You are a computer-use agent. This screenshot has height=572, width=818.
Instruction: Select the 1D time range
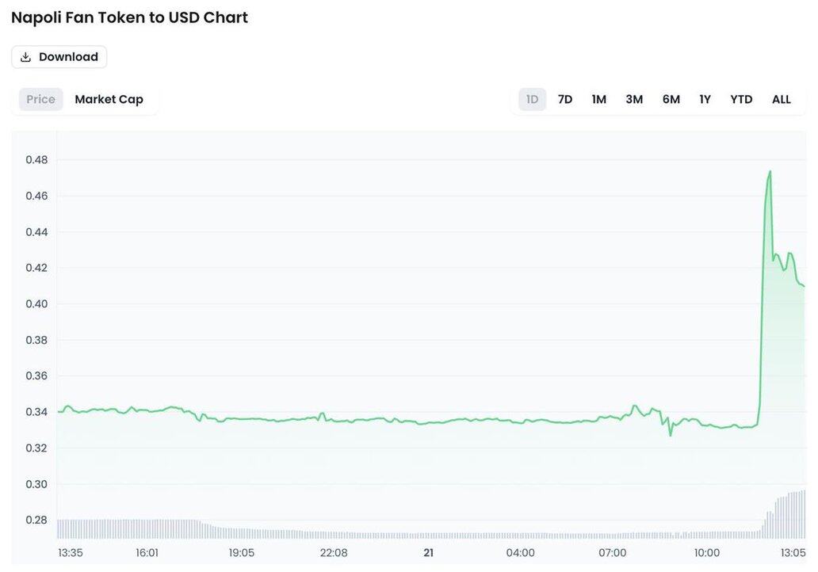coord(532,99)
